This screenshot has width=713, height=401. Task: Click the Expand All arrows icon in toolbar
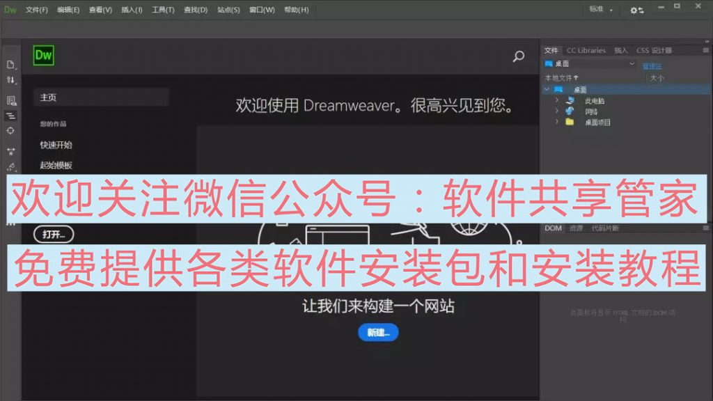[x=11, y=151]
